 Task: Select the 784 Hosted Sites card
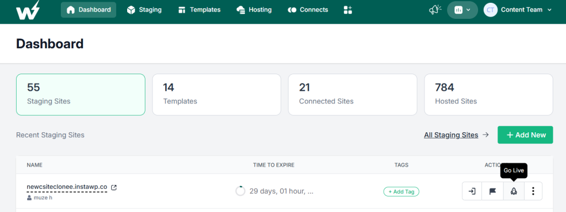(489, 95)
